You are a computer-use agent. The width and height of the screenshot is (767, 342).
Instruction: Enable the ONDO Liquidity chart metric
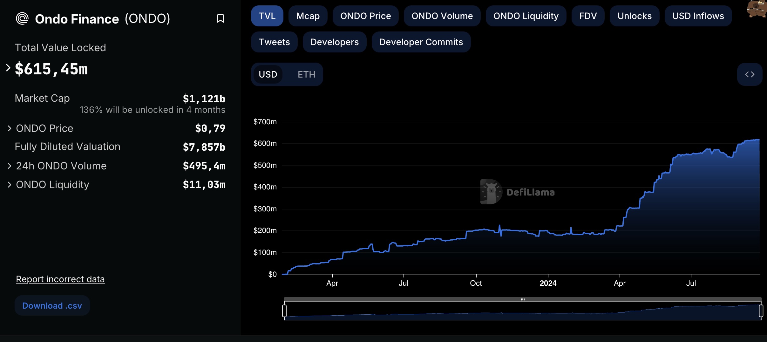pyautogui.click(x=526, y=16)
